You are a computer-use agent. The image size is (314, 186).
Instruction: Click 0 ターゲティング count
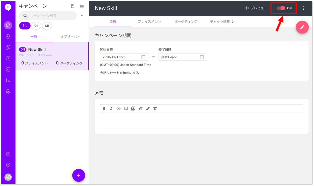point(69,63)
